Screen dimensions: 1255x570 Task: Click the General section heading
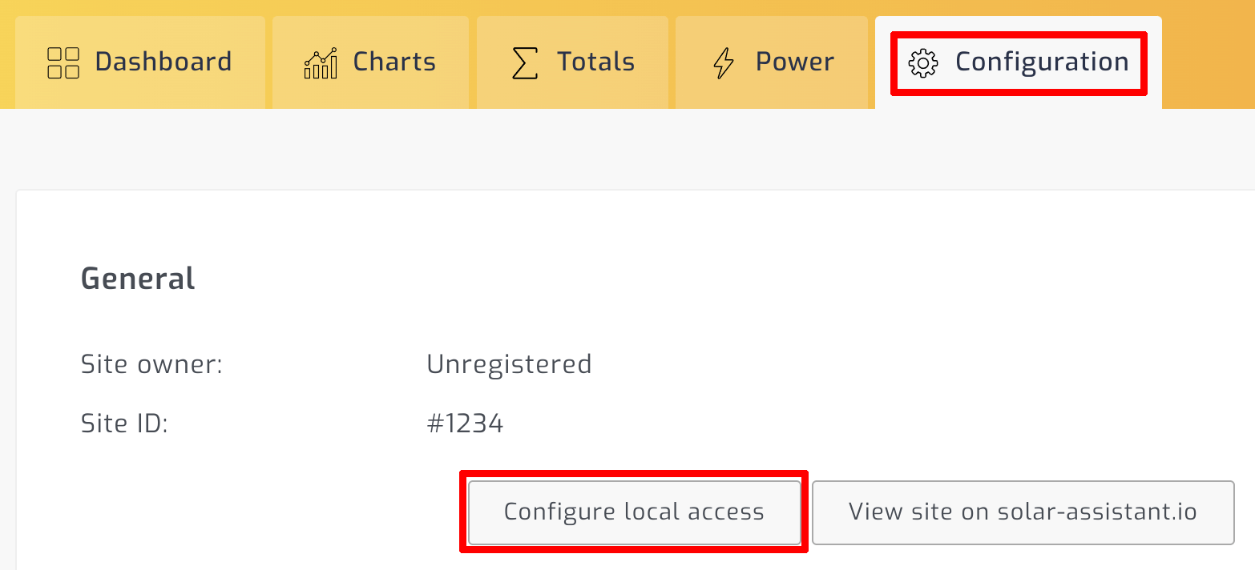(137, 278)
